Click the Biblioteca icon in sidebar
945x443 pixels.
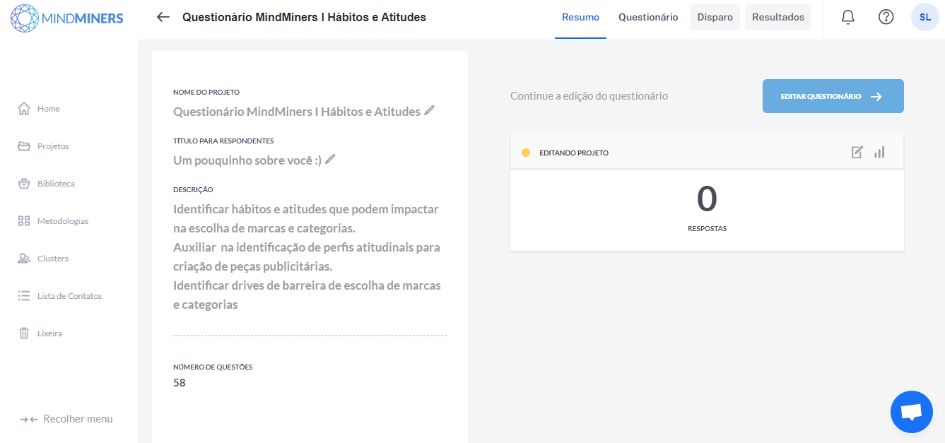[x=23, y=184]
